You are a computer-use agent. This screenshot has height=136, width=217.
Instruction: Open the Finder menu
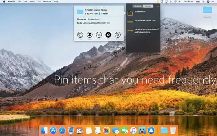click(x=11, y=2)
